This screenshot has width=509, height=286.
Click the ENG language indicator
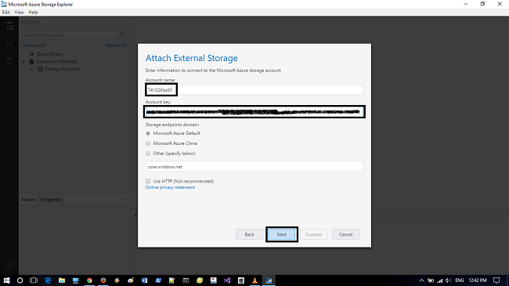(460, 281)
